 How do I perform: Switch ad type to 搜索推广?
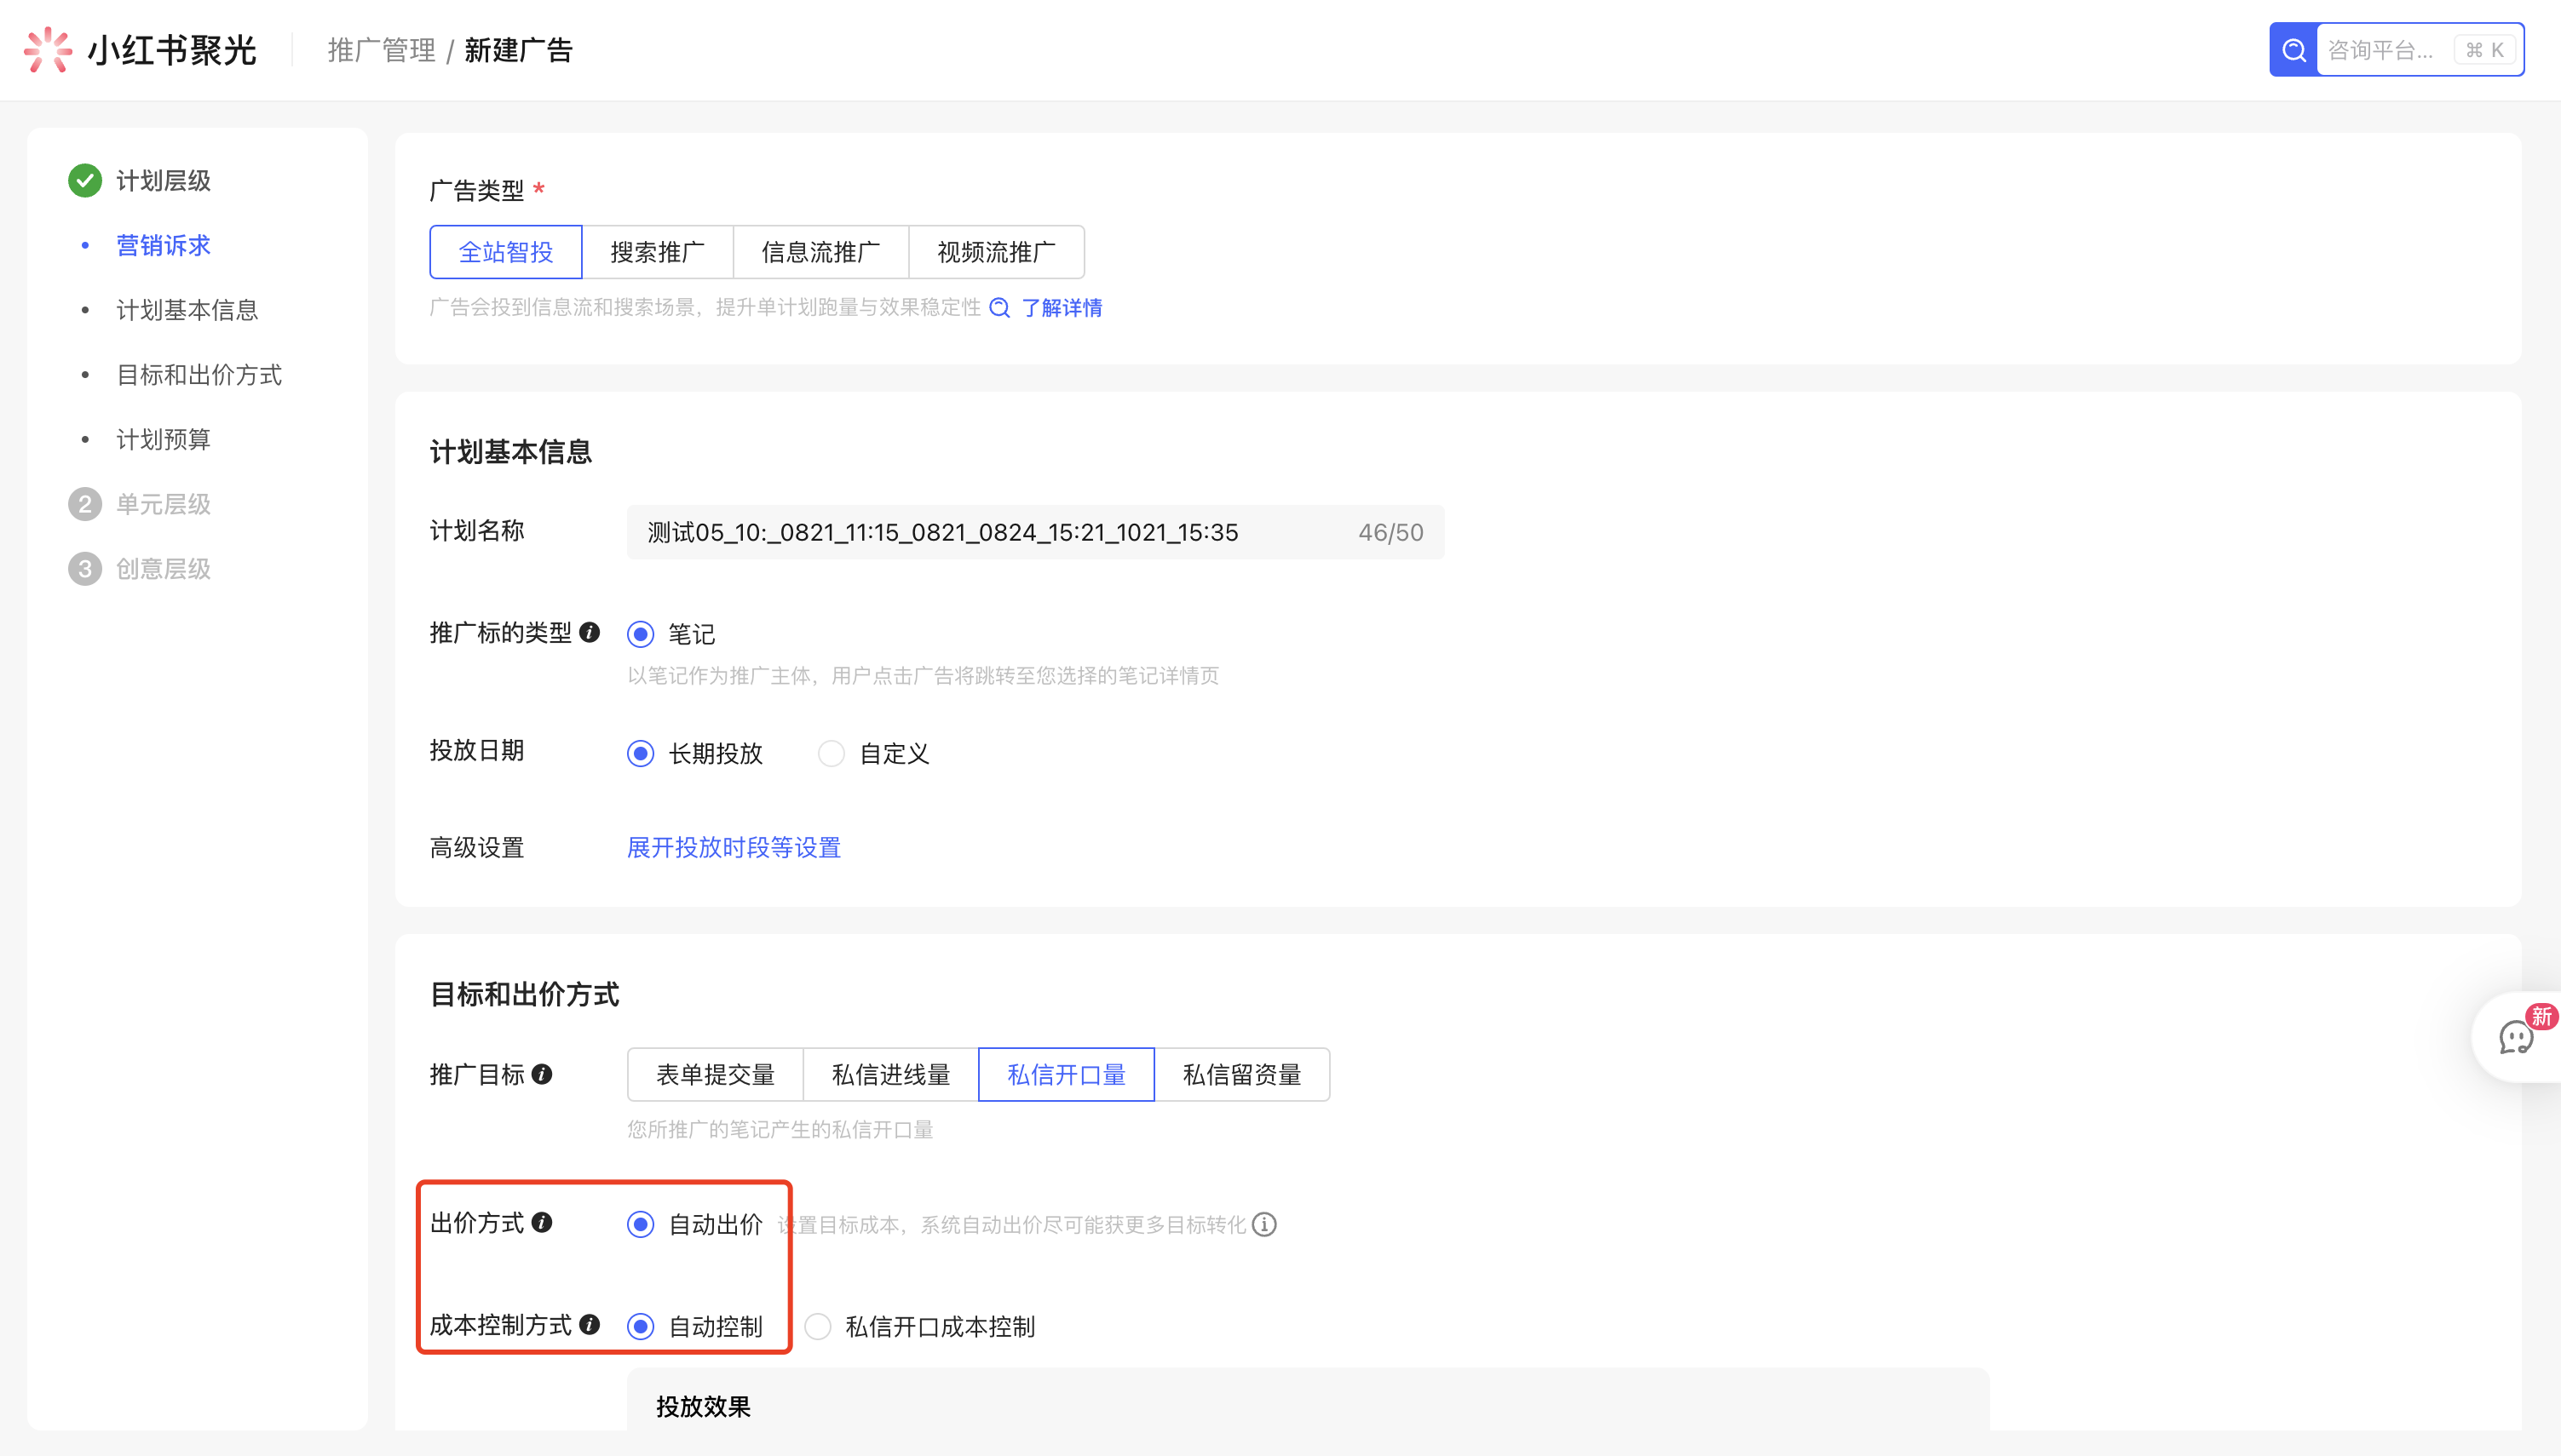click(657, 252)
